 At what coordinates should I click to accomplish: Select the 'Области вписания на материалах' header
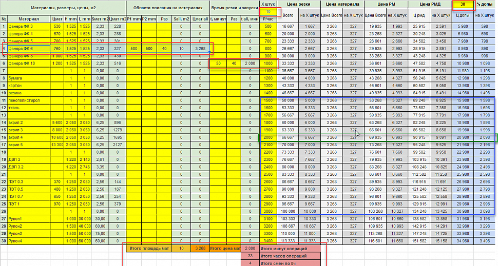pyautogui.click(x=168, y=8)
